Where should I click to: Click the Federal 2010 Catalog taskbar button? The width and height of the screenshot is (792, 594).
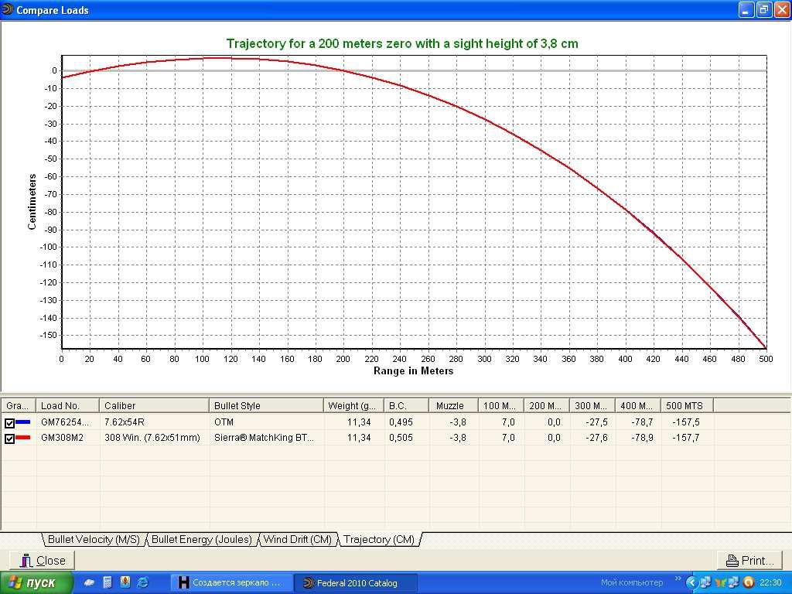coord(357,583)
